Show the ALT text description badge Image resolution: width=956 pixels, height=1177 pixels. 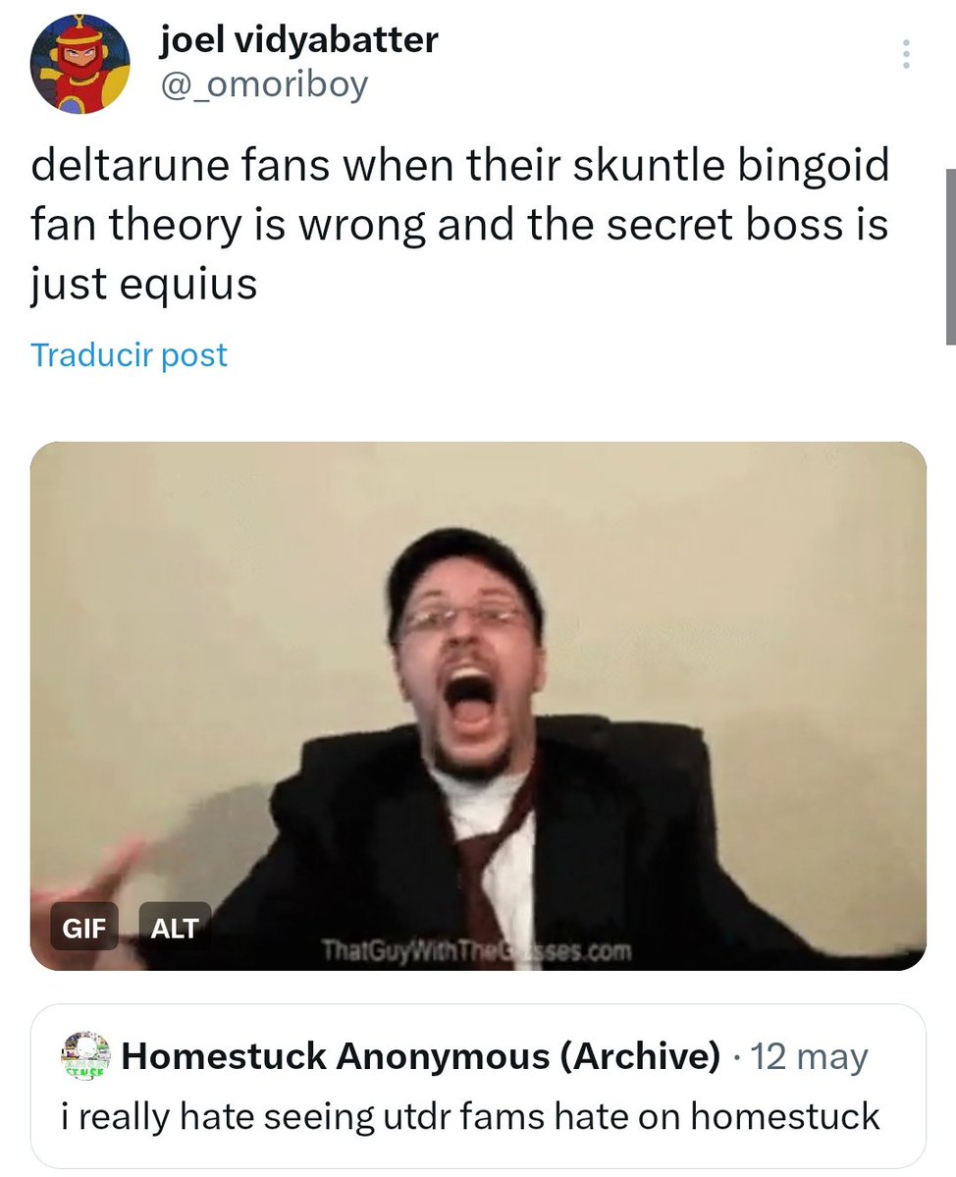coord(174,927)
